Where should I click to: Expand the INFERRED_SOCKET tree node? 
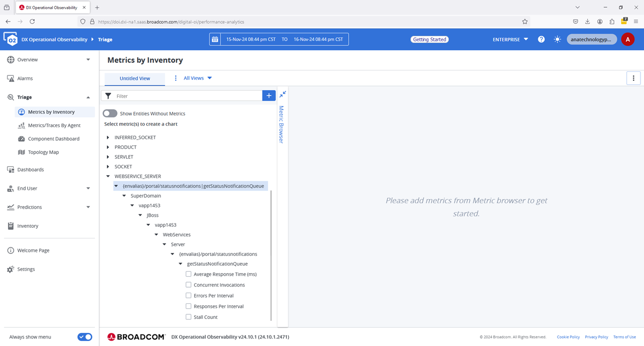pyautogui.click(x=108, y=137)
